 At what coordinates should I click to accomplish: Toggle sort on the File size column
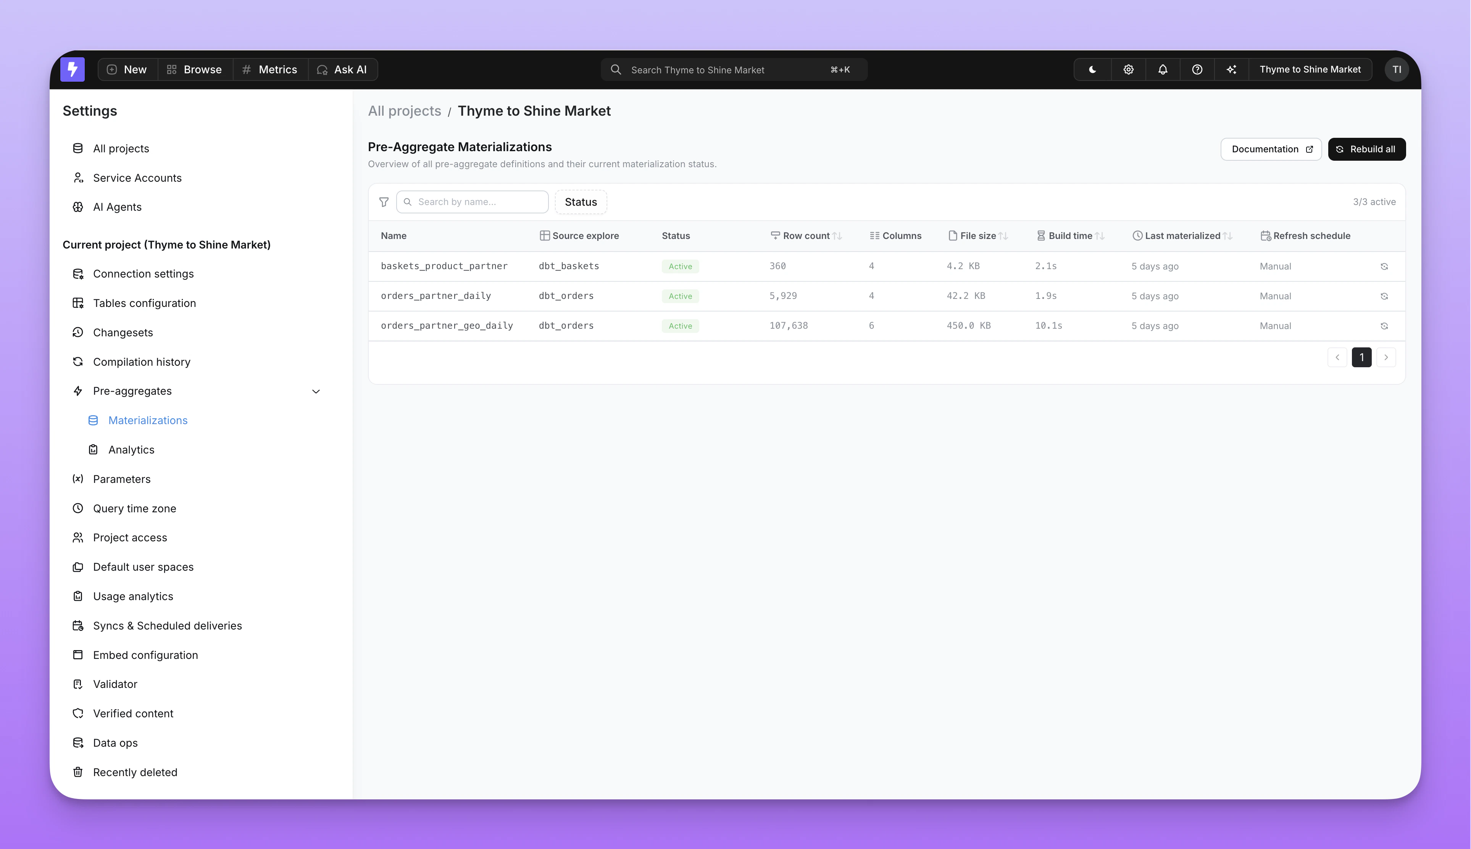(1003, 236)
